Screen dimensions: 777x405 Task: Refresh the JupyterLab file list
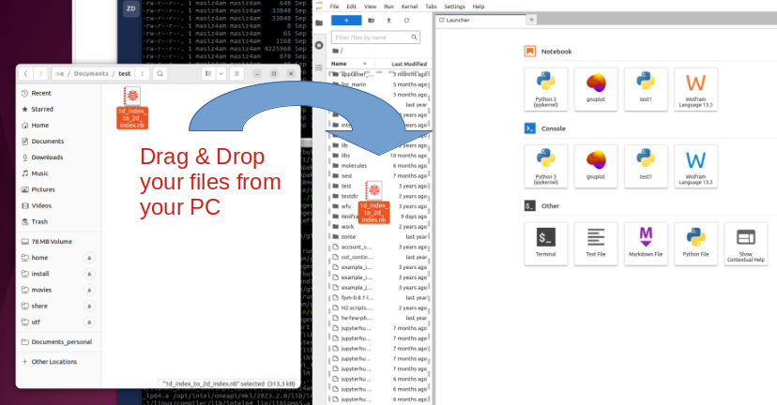tap(407, 21)
